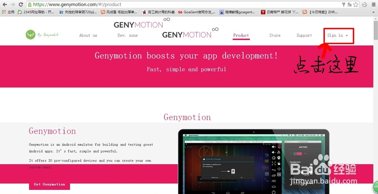Click the translate page icon
This screenshot has width=378, height=194.
pos(349,4)
